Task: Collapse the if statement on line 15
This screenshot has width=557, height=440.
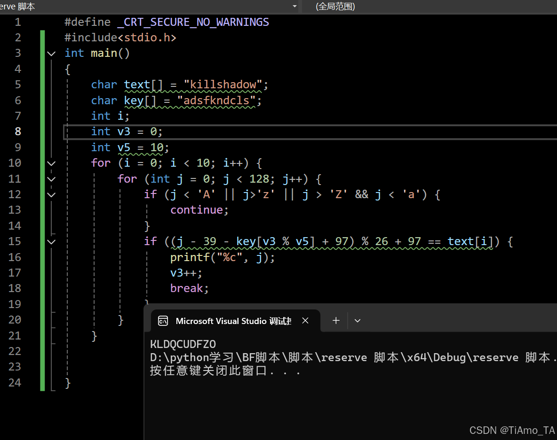Action: click(51, 241)
